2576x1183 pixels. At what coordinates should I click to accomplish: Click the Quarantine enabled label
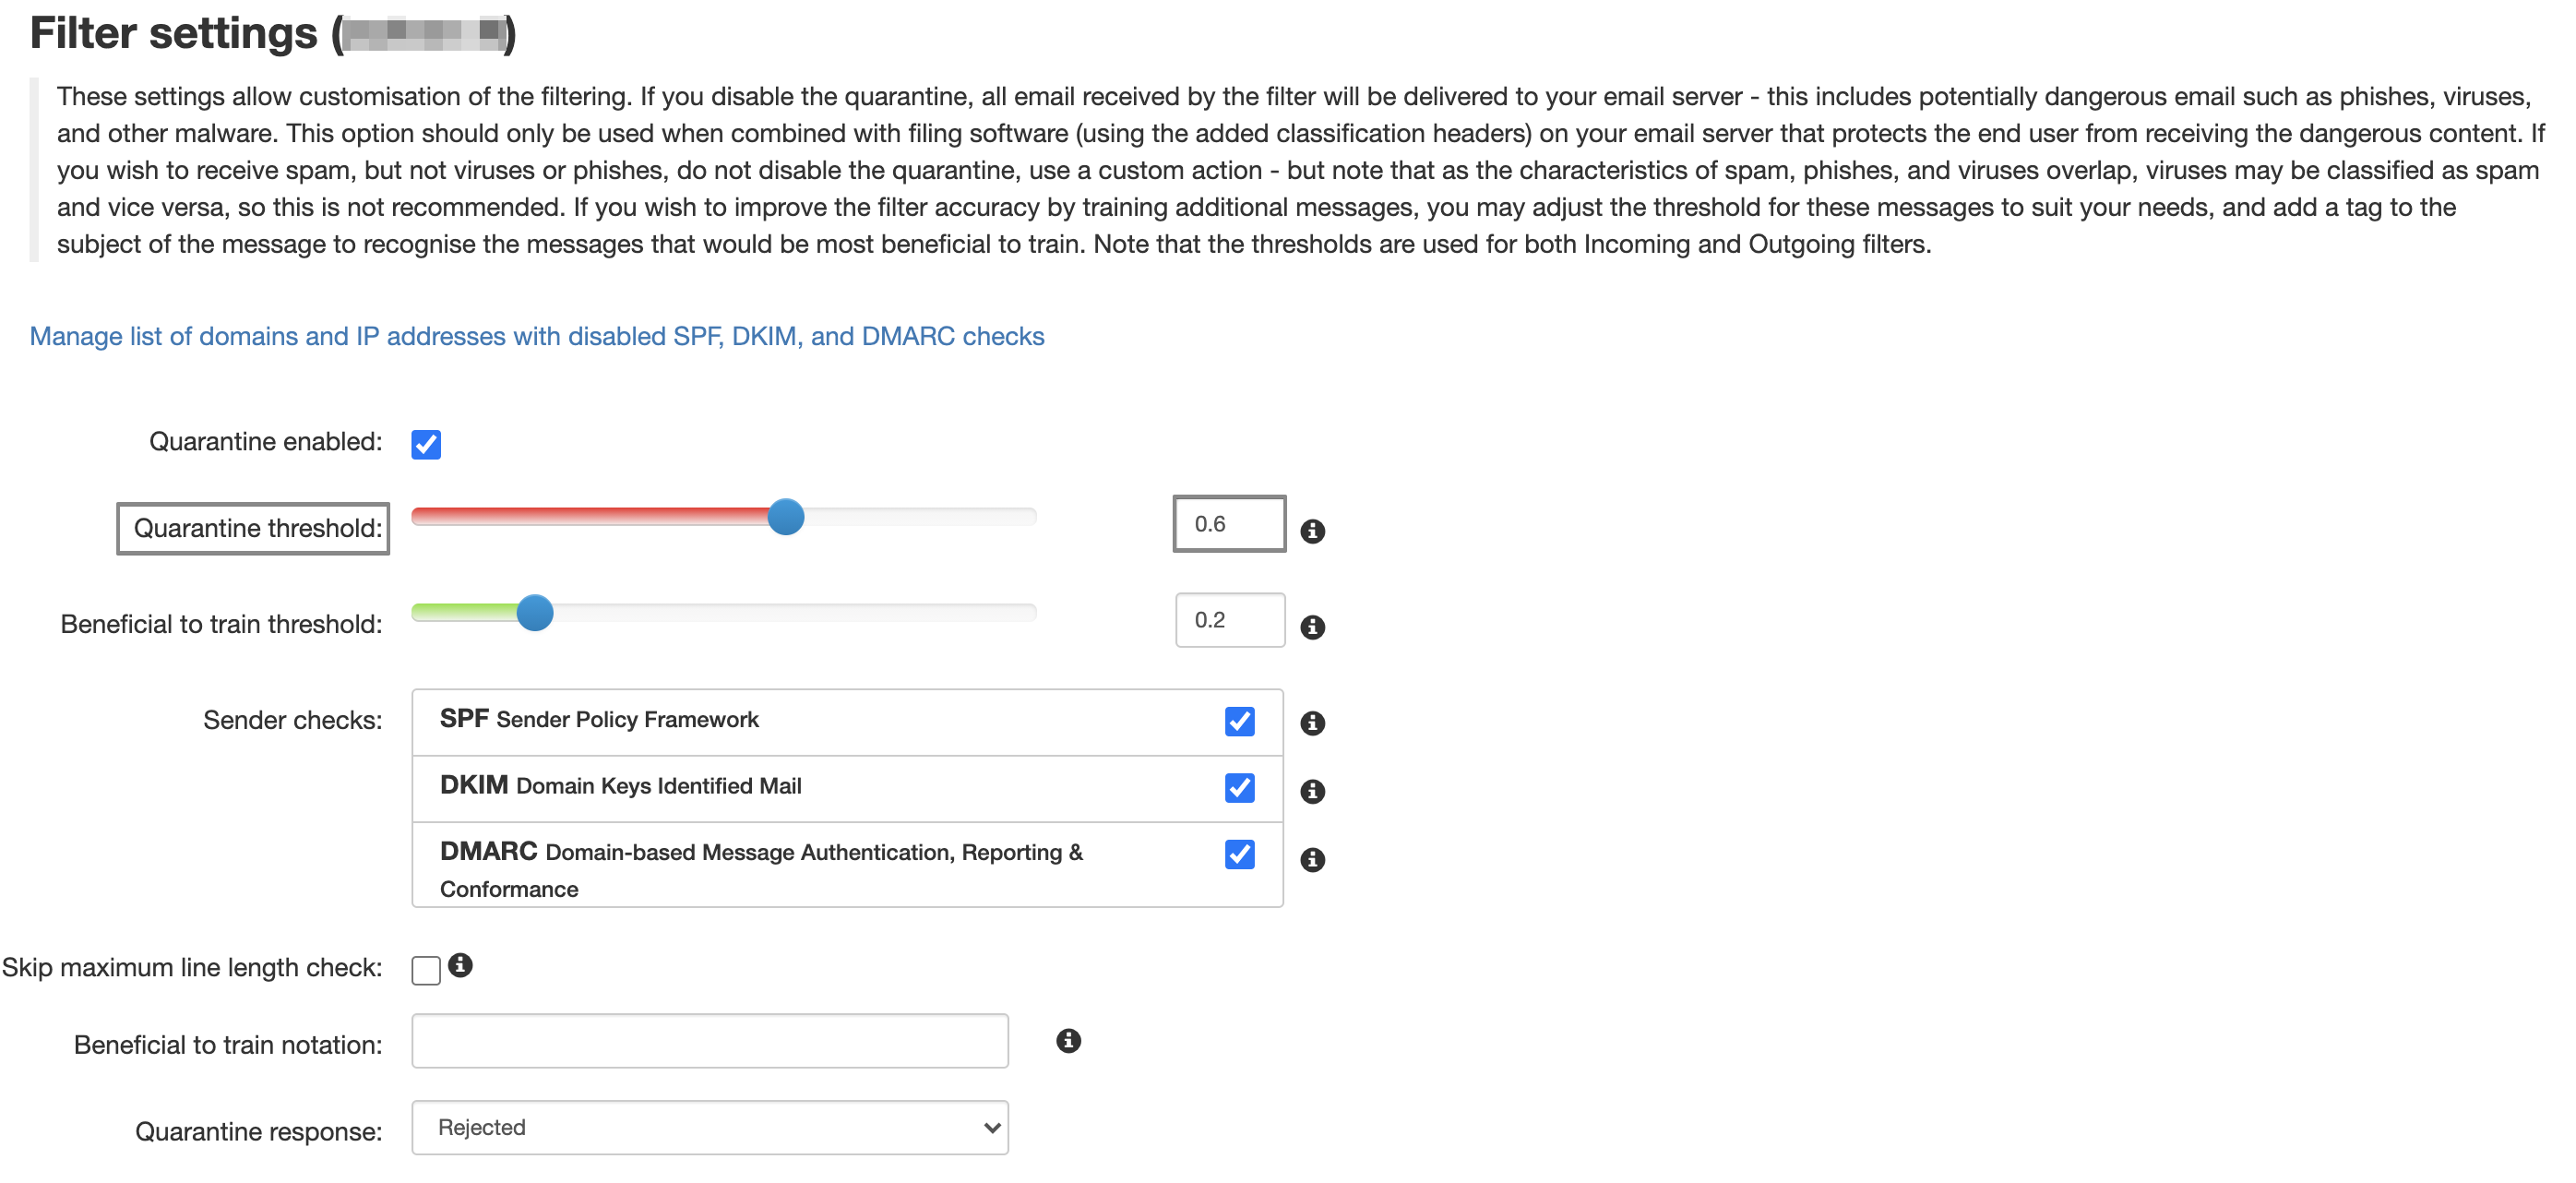(x=266, y=442)
